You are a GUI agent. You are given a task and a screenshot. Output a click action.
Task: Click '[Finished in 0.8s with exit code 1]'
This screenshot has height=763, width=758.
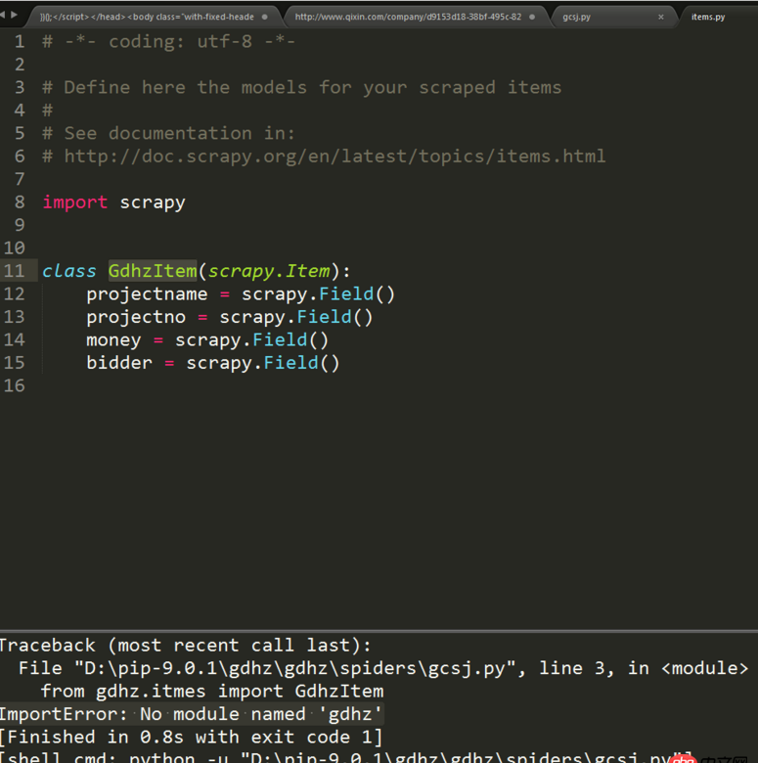pos(191,737)
